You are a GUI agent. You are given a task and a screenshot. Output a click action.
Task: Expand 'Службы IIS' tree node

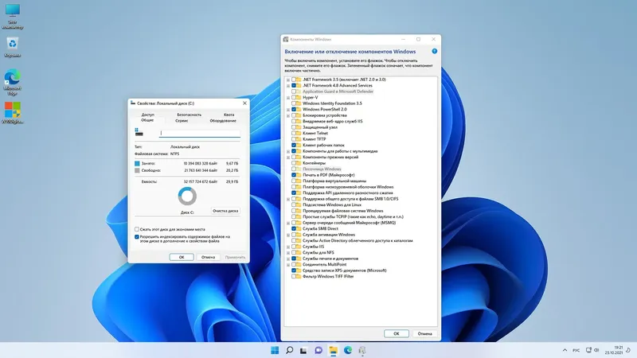coord(287,247)
